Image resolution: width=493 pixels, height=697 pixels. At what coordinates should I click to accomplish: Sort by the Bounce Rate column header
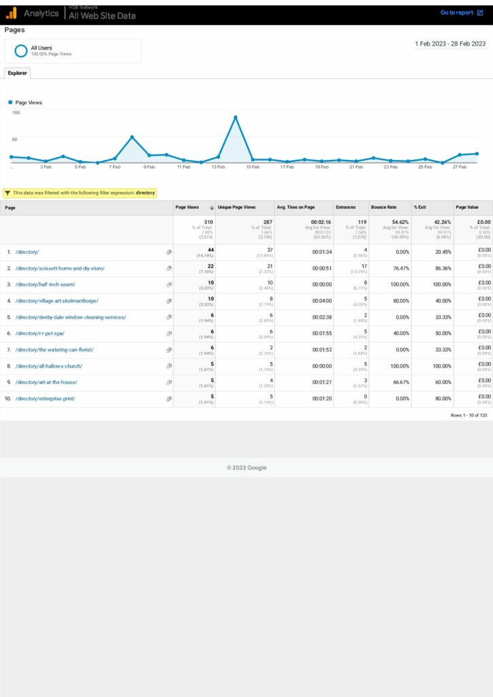point(383,208)
